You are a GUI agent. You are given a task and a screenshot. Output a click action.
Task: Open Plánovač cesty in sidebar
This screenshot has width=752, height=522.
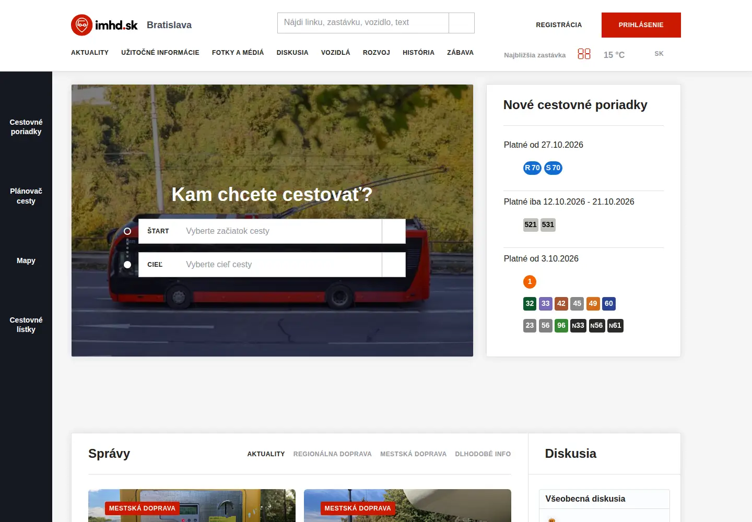point(26,196)
